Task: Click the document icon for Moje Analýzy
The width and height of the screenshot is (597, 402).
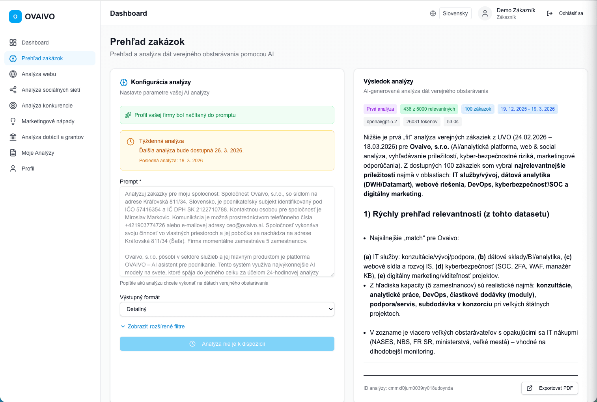Action: click(x=13, y=153)
